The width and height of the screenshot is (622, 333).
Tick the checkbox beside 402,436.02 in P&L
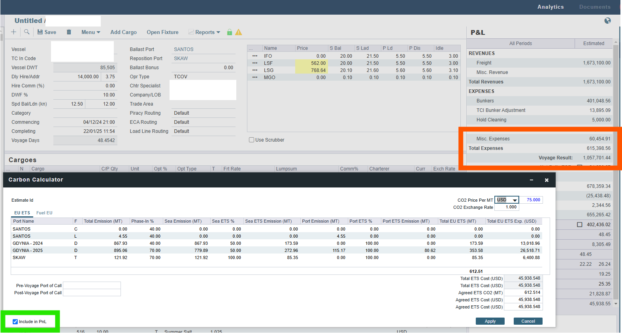580,225
